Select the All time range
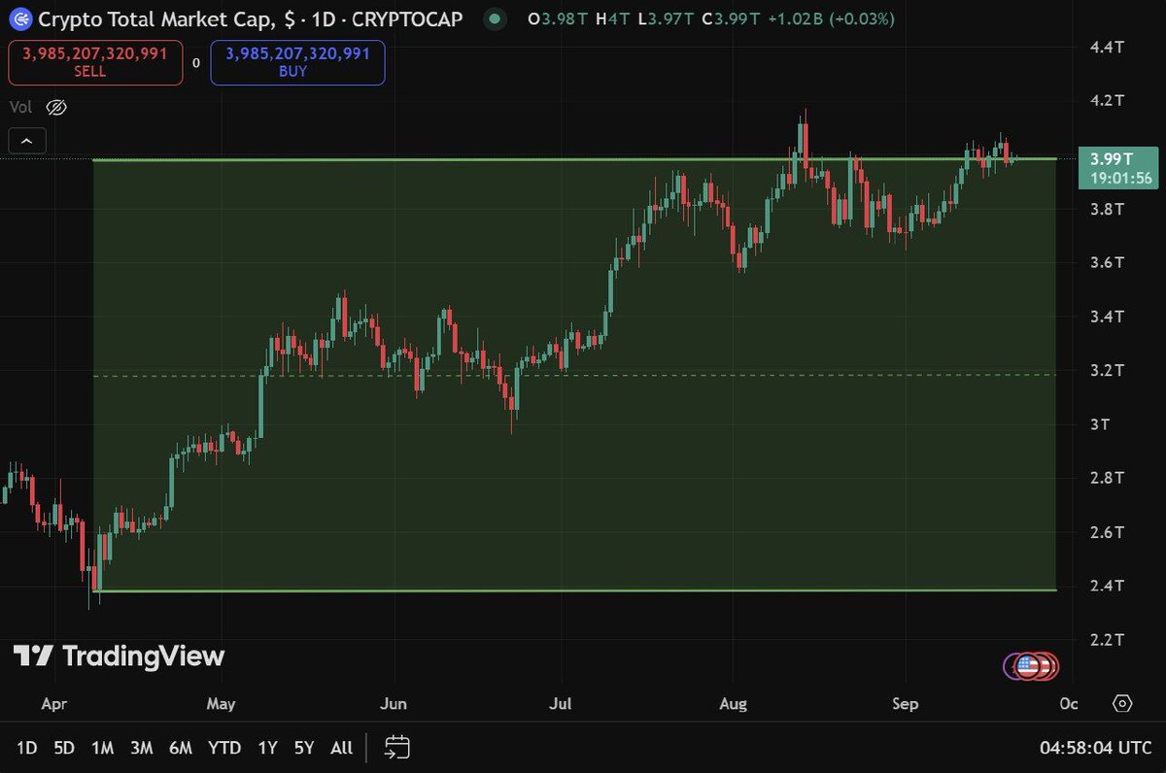Image resolution: width=1166 pixels, height=773 pixels. [x=340, y=748]
